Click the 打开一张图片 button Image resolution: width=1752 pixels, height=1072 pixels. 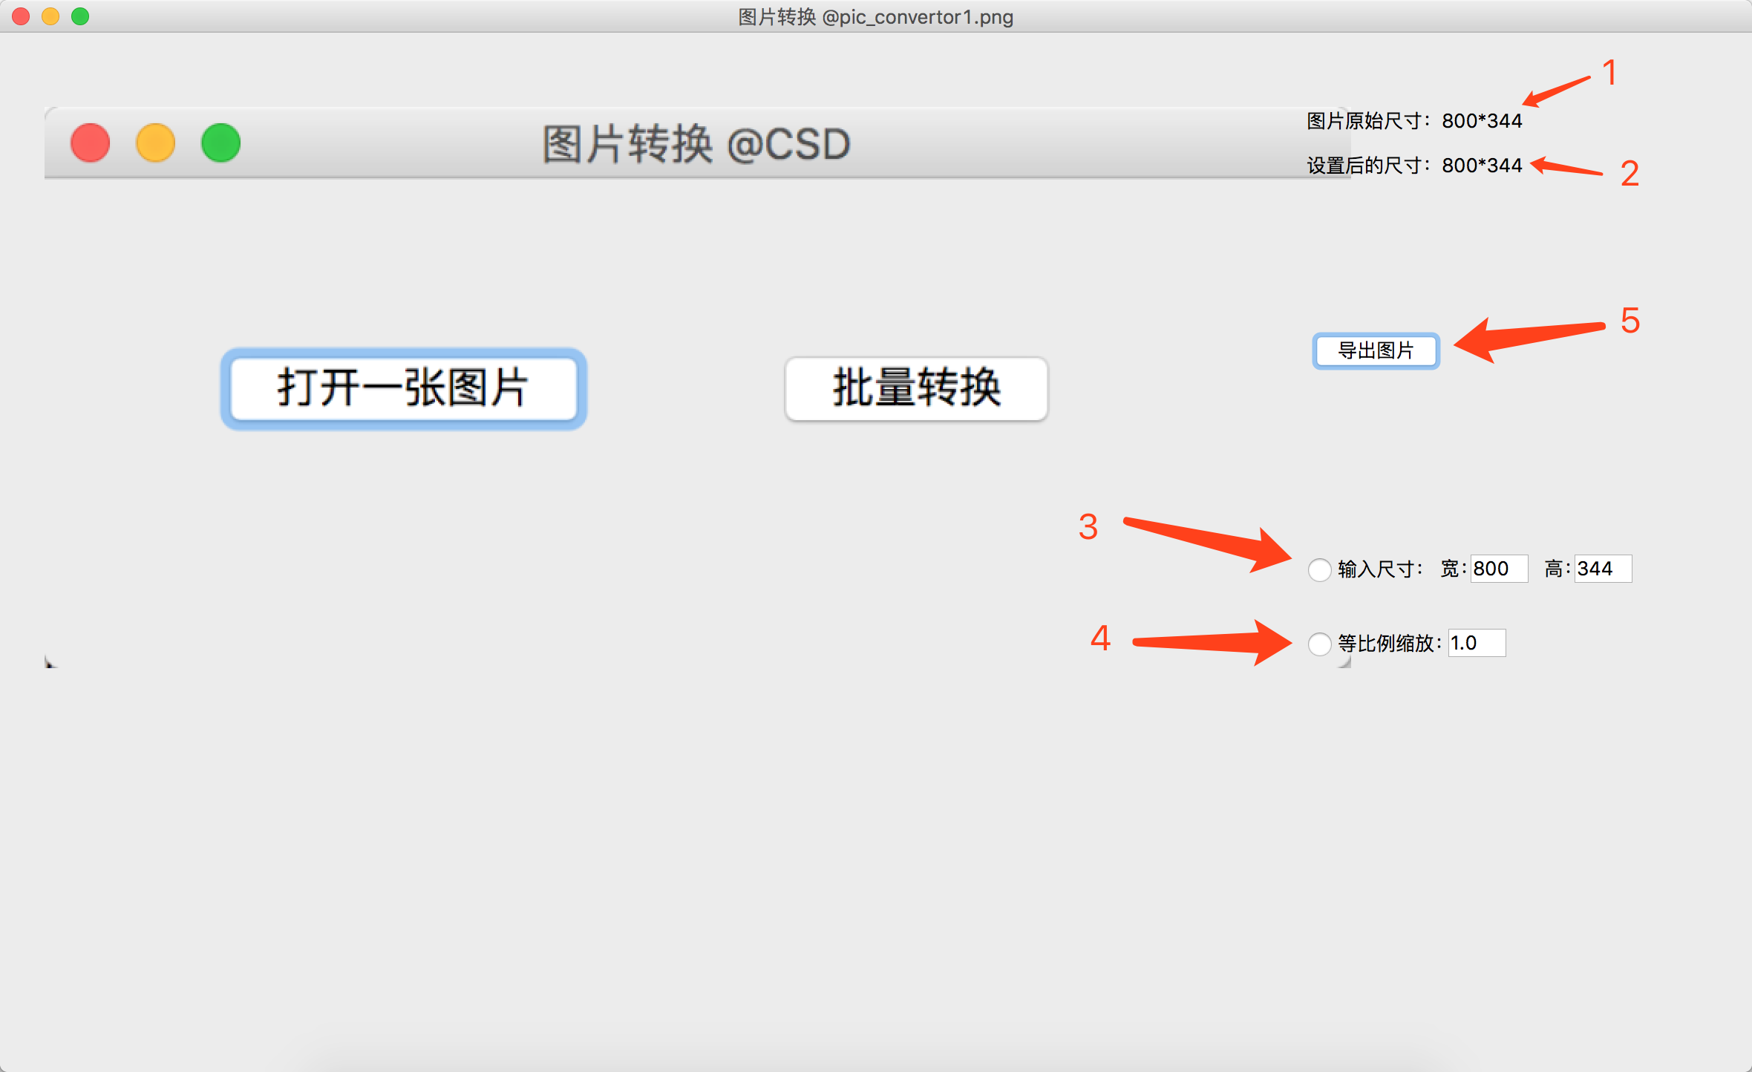pyautogui.click(x=402, y=388)
